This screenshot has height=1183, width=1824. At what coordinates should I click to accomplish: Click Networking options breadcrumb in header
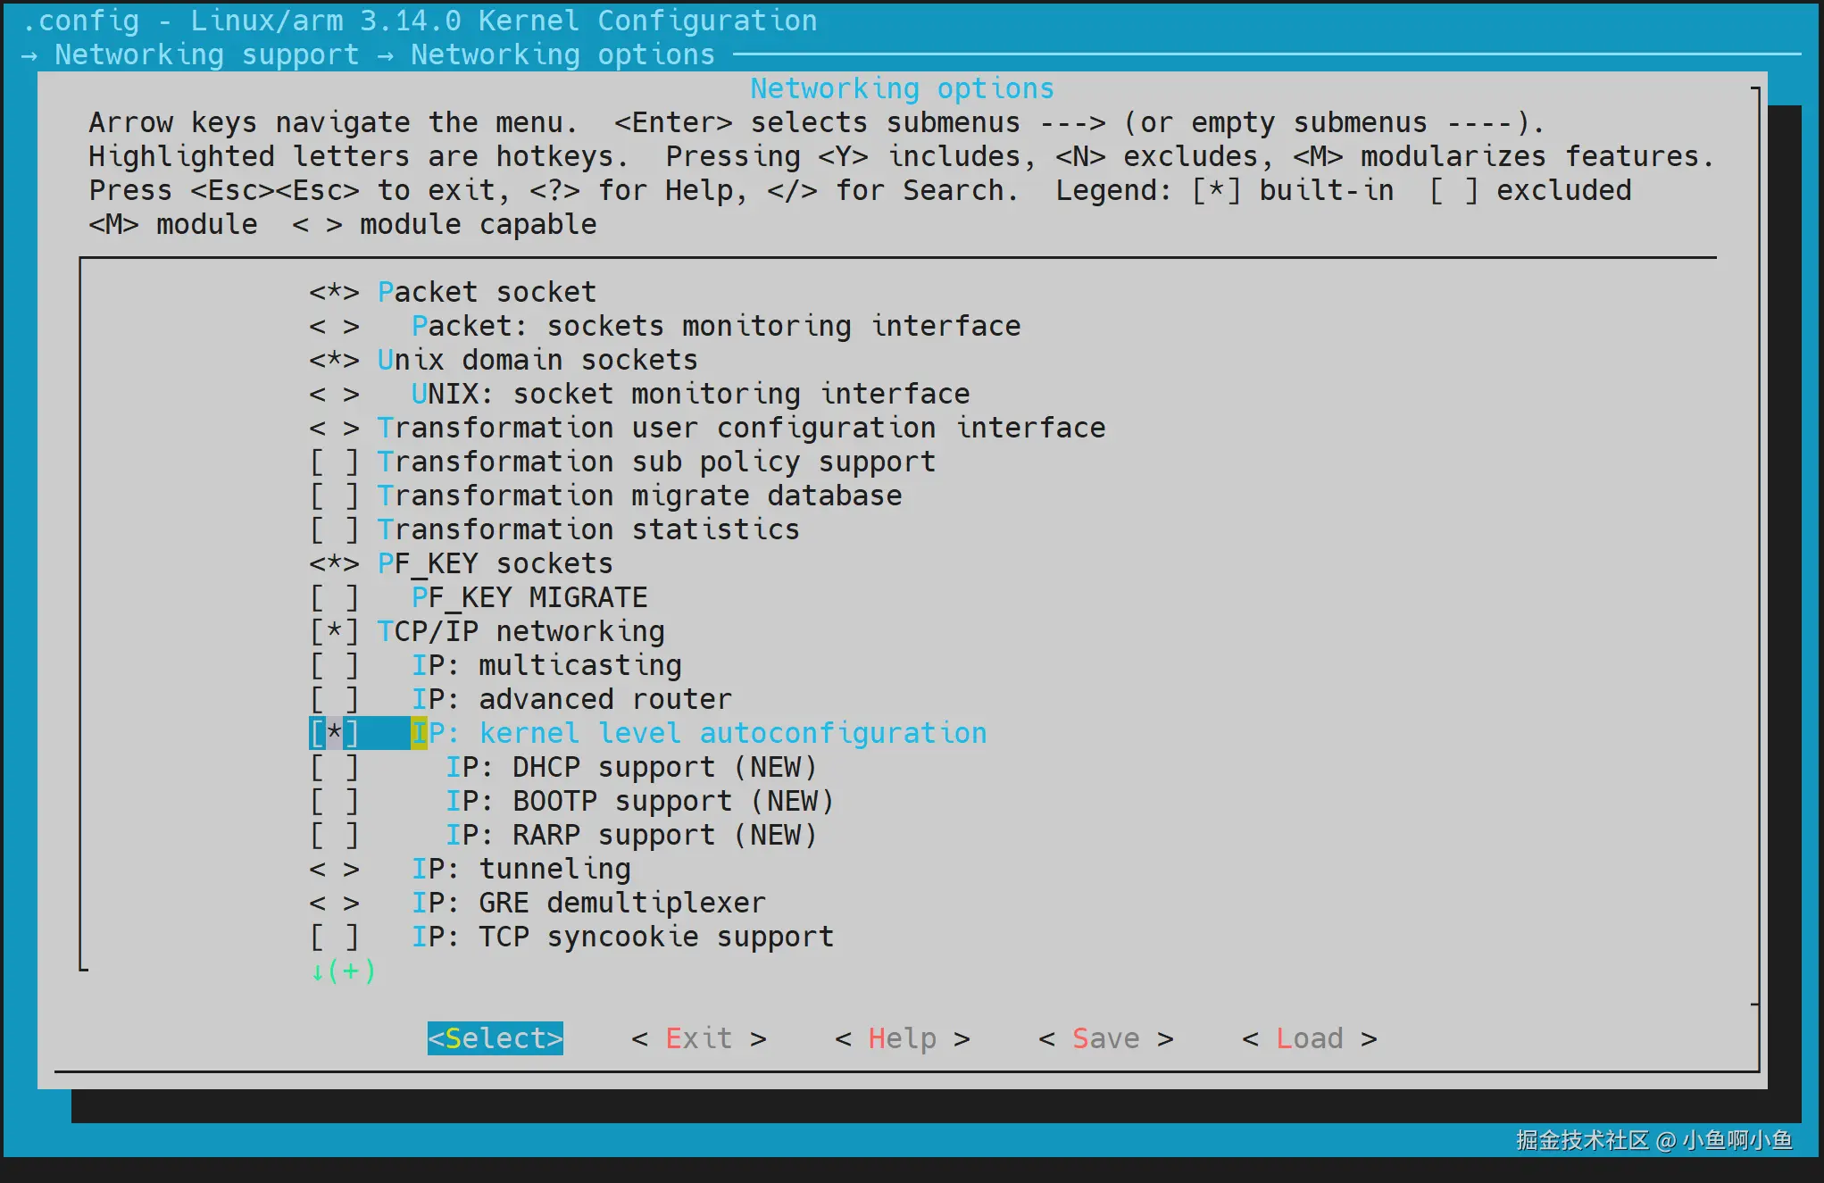click(x=562, y=54)
